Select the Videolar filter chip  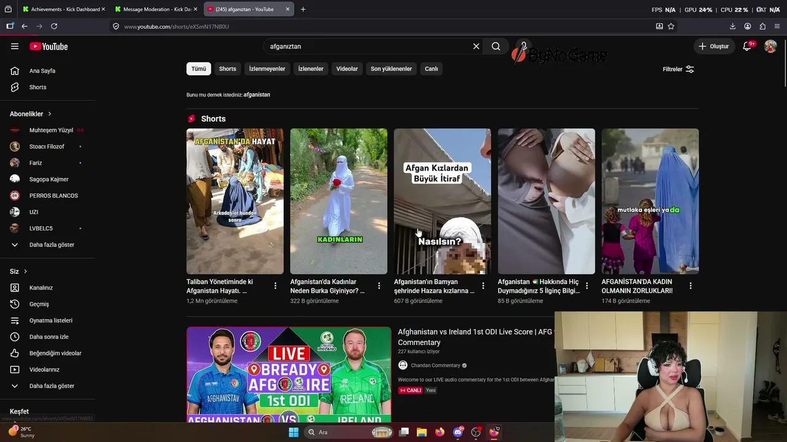[347, 69]
